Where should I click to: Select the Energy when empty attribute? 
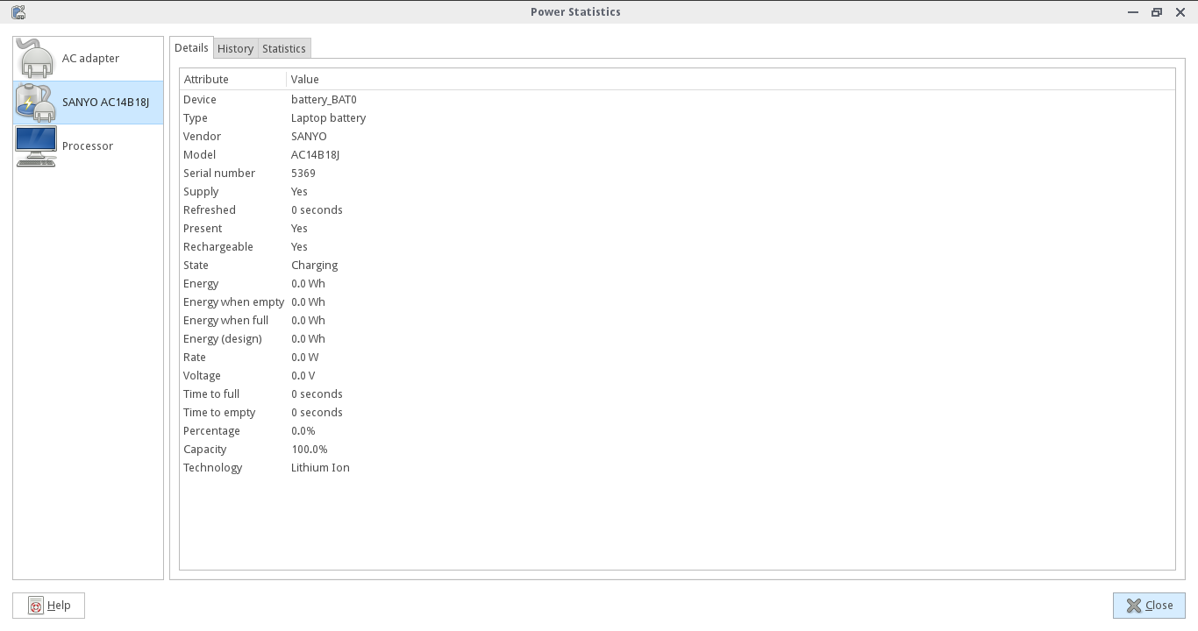pyautogui.click(x=233, y=302)
